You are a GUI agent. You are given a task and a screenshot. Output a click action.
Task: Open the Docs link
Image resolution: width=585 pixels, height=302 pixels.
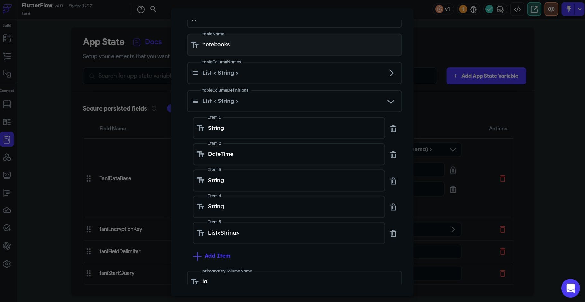click(x=153, y=42)
